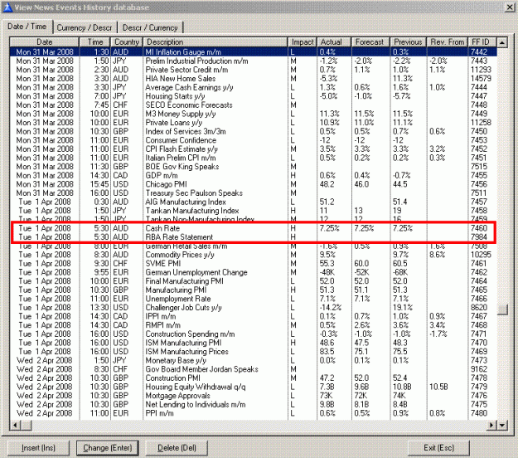Select the Private Sector Credit m/m row

click(253, 70)
